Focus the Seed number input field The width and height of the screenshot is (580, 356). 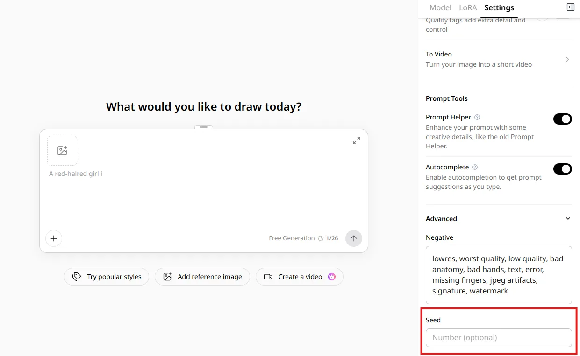coord(499,338)
